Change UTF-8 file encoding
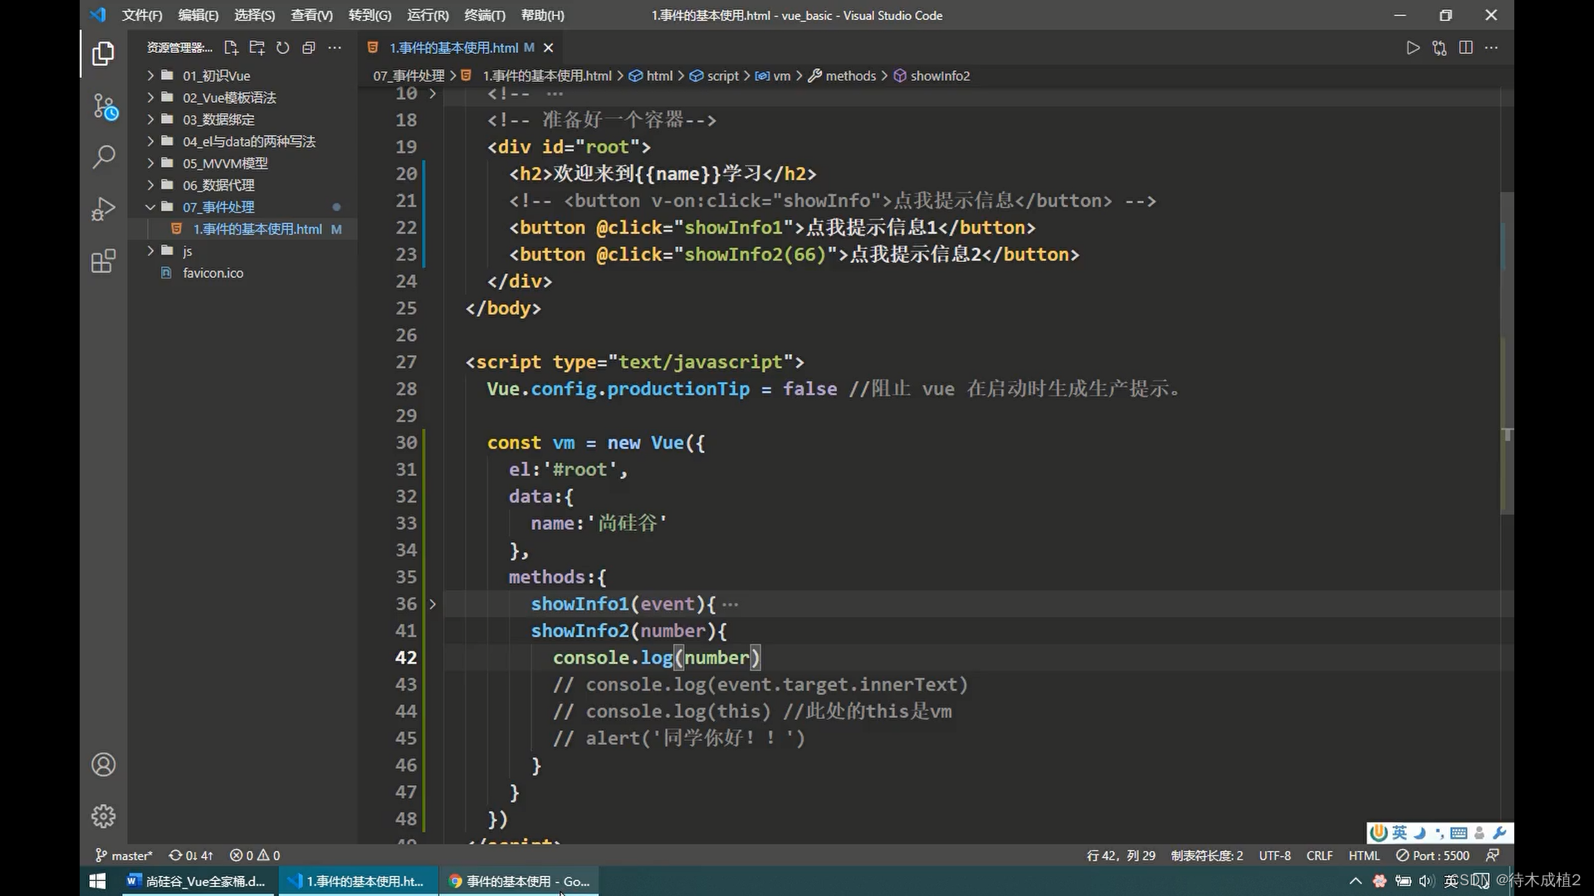The width and height of the screenshot is (1594, 896). pos(1275,855)
